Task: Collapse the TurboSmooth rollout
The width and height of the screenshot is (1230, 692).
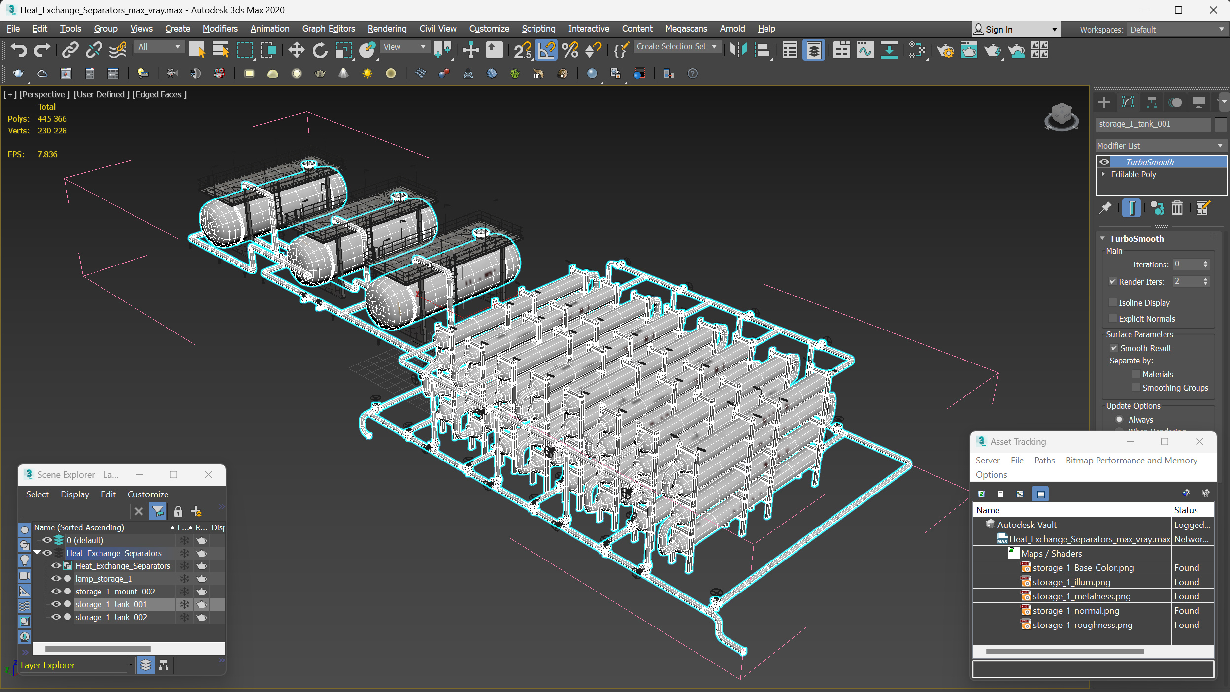Action: pos(1103,238)
